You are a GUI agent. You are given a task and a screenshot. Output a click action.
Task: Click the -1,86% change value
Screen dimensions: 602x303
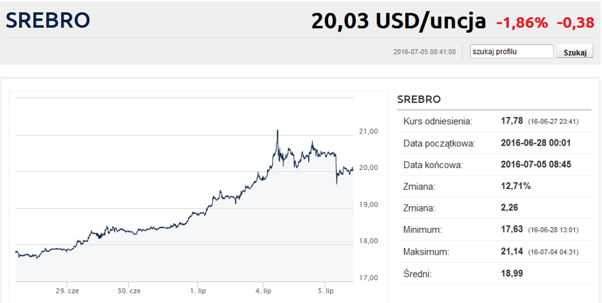[522, 23]
